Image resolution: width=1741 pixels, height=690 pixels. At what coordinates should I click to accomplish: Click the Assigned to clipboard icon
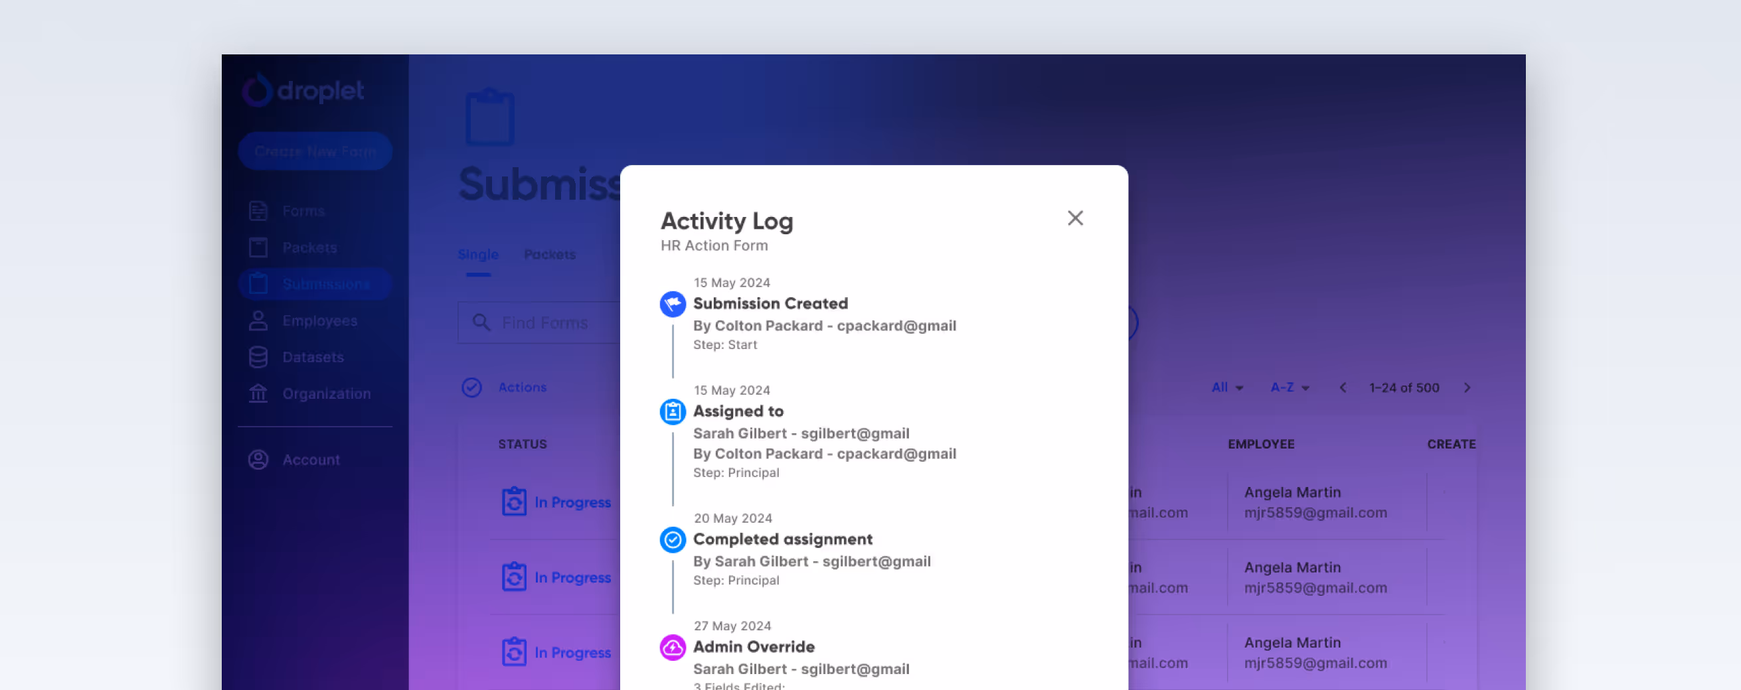pyautogui.click(x=673, y=412)
